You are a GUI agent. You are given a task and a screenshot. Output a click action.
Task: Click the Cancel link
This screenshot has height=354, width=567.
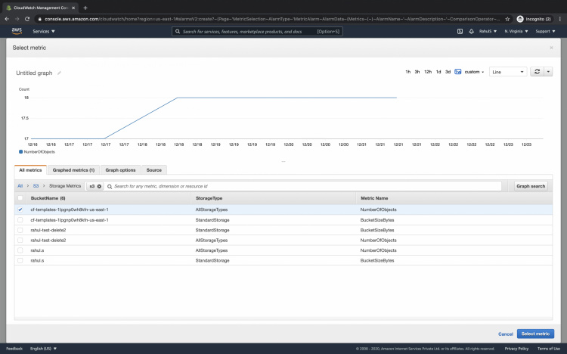click(505, 334)
